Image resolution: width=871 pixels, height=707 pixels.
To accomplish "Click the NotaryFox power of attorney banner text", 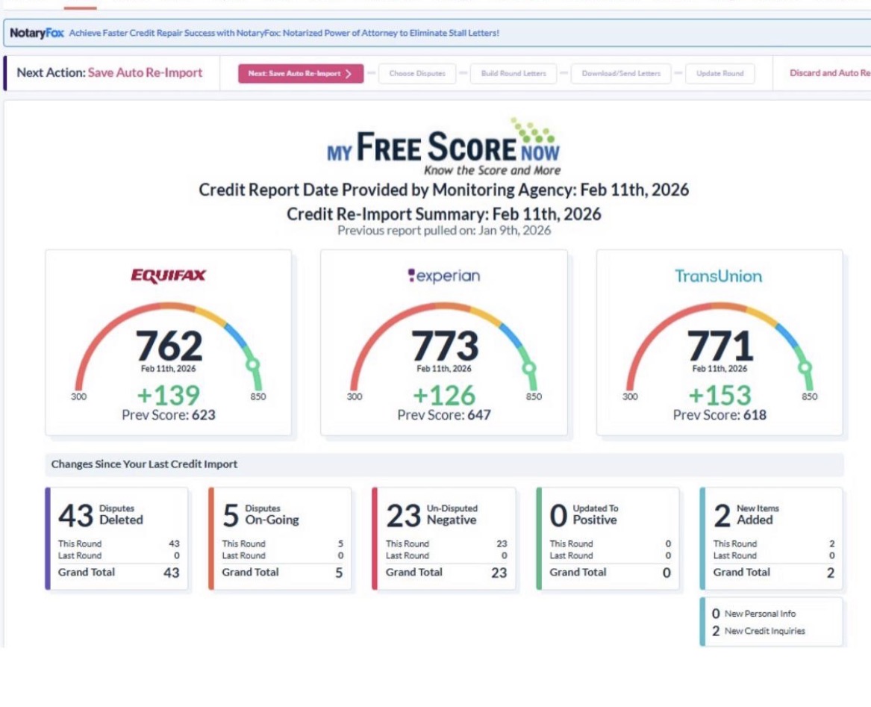I will (284, 33).
